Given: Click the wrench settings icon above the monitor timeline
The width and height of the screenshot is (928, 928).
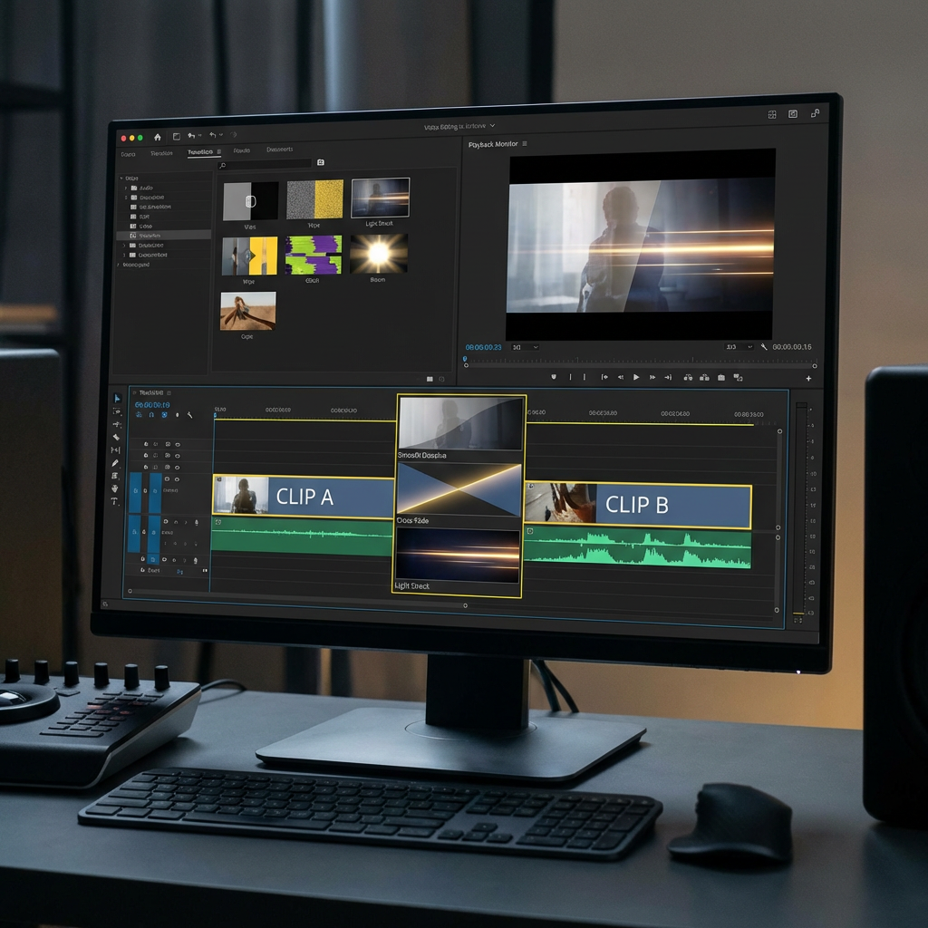Looking at the screenshot, I should pyautogui.click(x=763, y=347).
